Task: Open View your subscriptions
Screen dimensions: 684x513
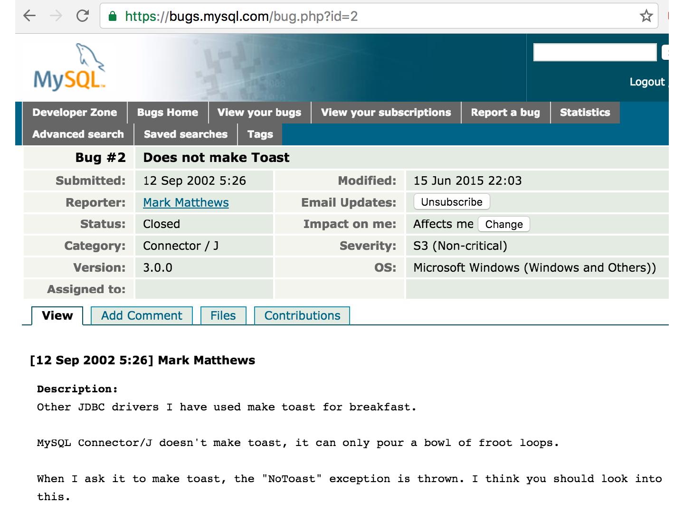Action: (386, 113)
